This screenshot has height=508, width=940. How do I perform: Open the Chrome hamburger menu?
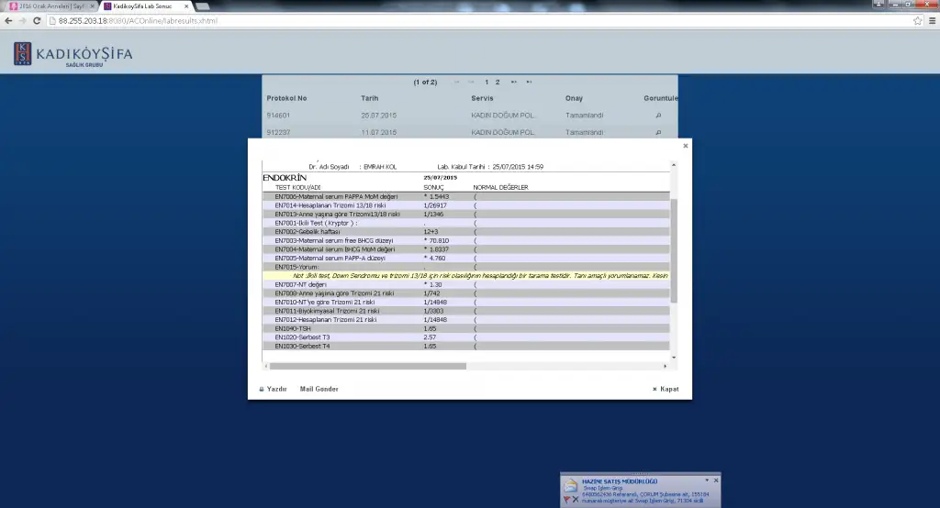pyautogui.click(x=933, y=20)
